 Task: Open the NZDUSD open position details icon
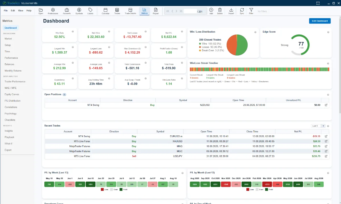pyautogui.click(x=326, y=105)
